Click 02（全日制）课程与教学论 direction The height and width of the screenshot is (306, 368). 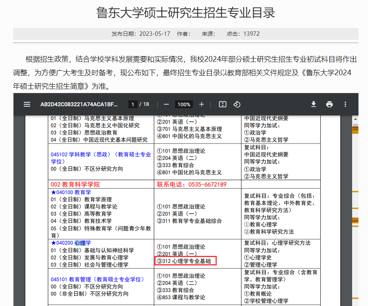point(84,207)
